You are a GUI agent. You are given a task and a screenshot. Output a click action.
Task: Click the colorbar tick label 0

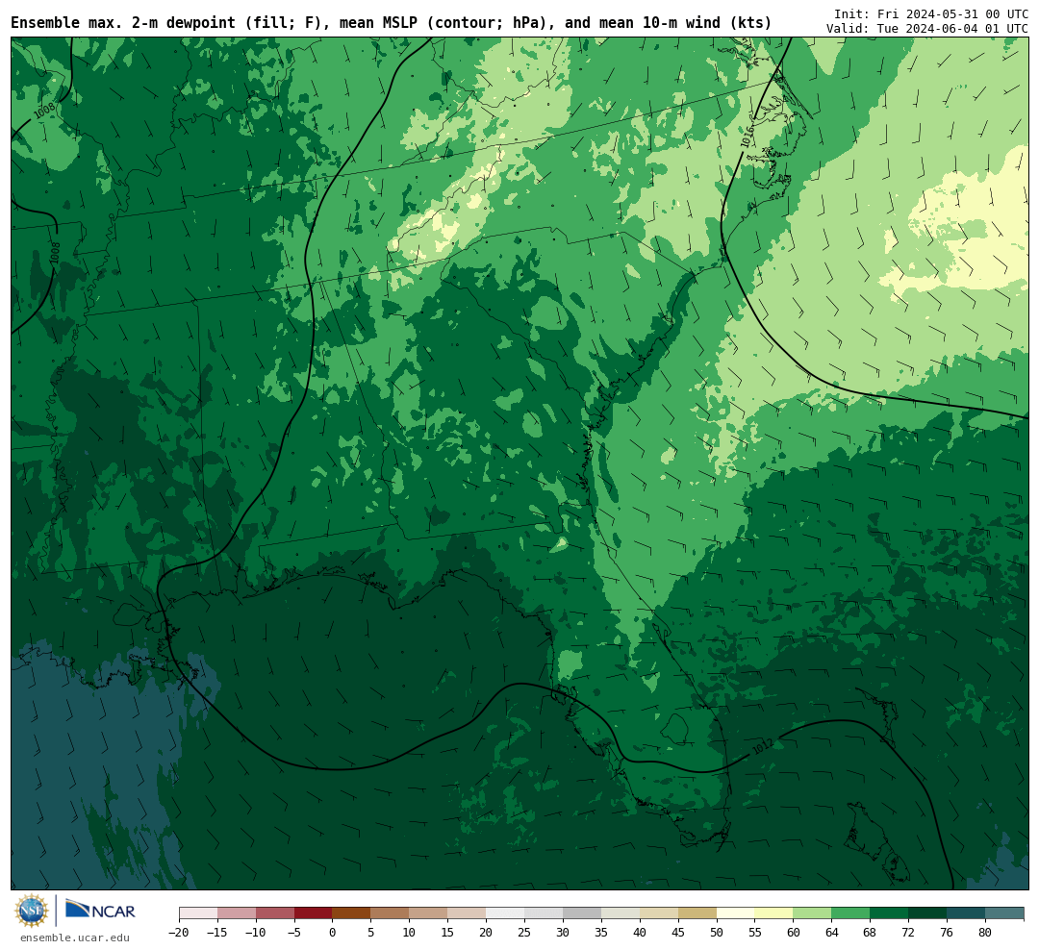coord(333,932)
